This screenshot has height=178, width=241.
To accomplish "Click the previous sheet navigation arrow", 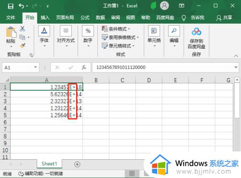I will [11, 164].
